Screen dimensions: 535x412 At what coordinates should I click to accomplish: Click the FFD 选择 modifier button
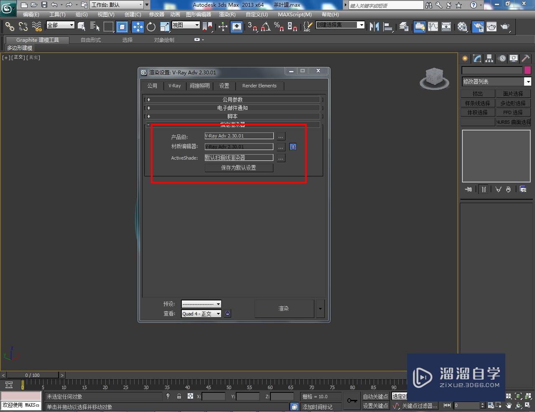click(x=513, y=112)
